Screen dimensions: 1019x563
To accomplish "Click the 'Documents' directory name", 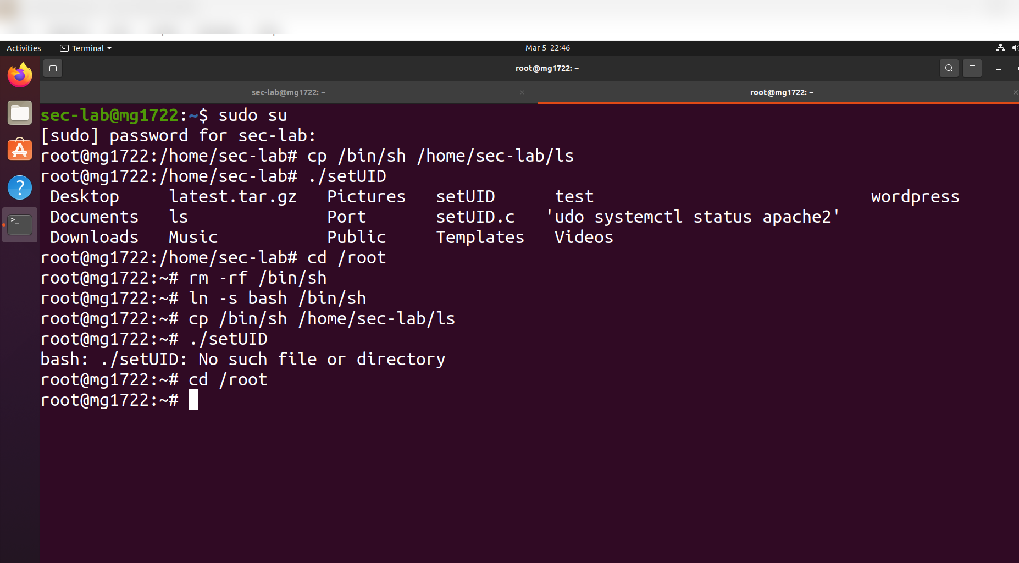I will 94,217.
